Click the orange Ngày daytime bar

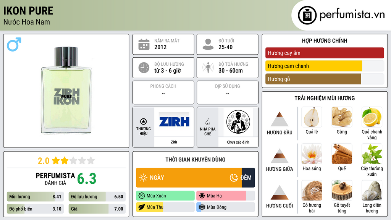(189, 178)
